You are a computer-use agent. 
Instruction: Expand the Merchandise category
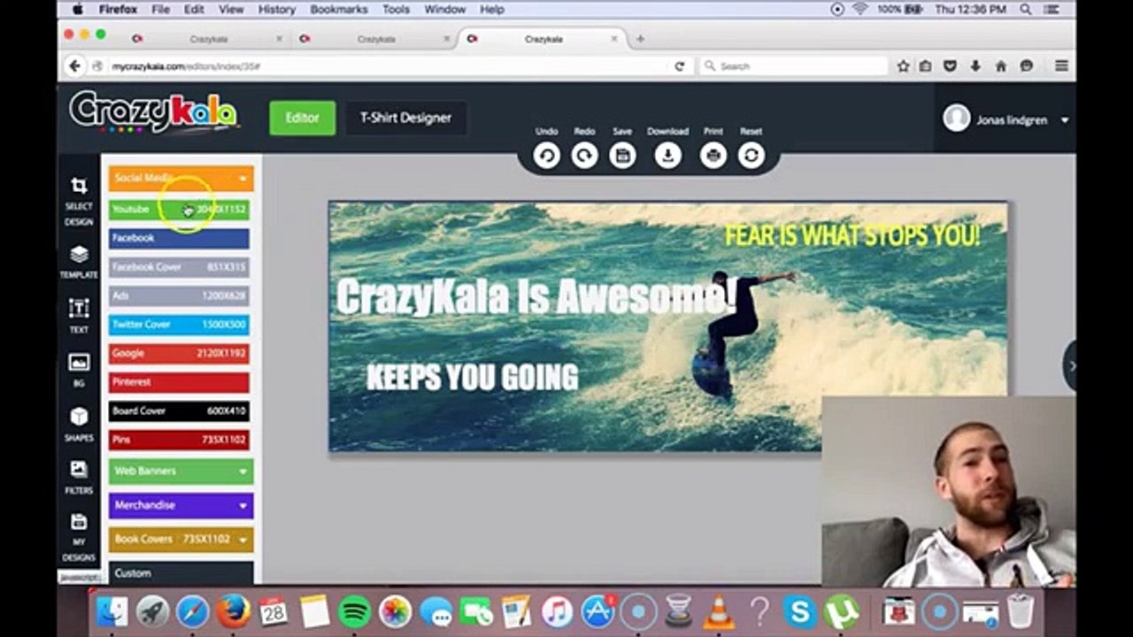click(x=181, y=505)
